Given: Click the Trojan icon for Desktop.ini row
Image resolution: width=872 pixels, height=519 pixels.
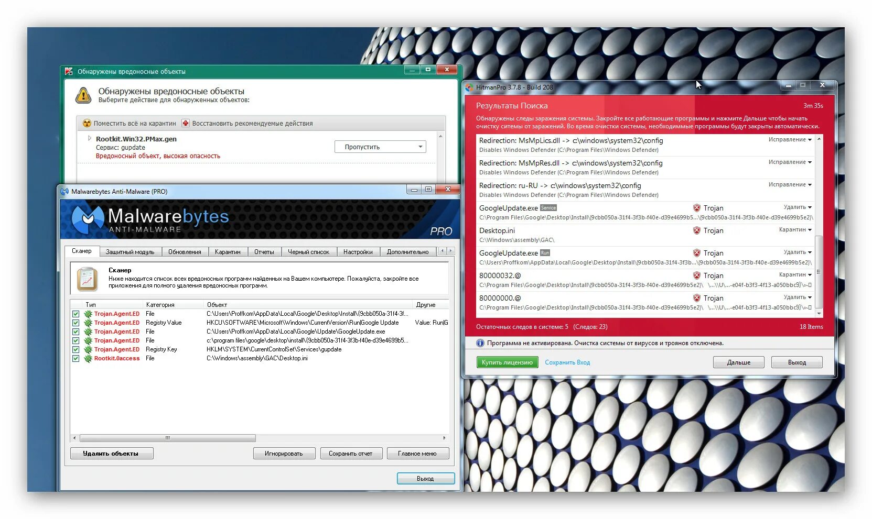Looking at the screenshot, I should point(697,230).
